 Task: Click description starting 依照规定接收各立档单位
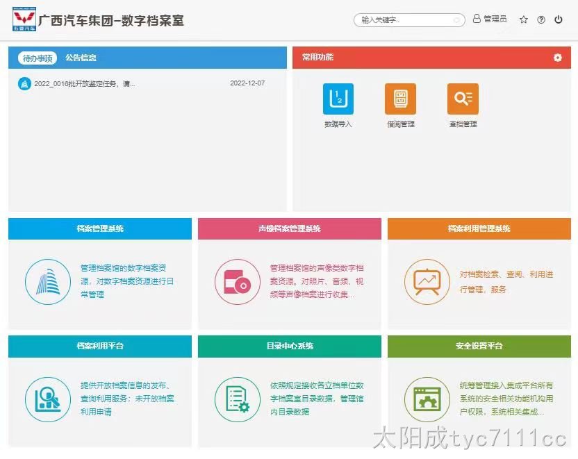317,399
